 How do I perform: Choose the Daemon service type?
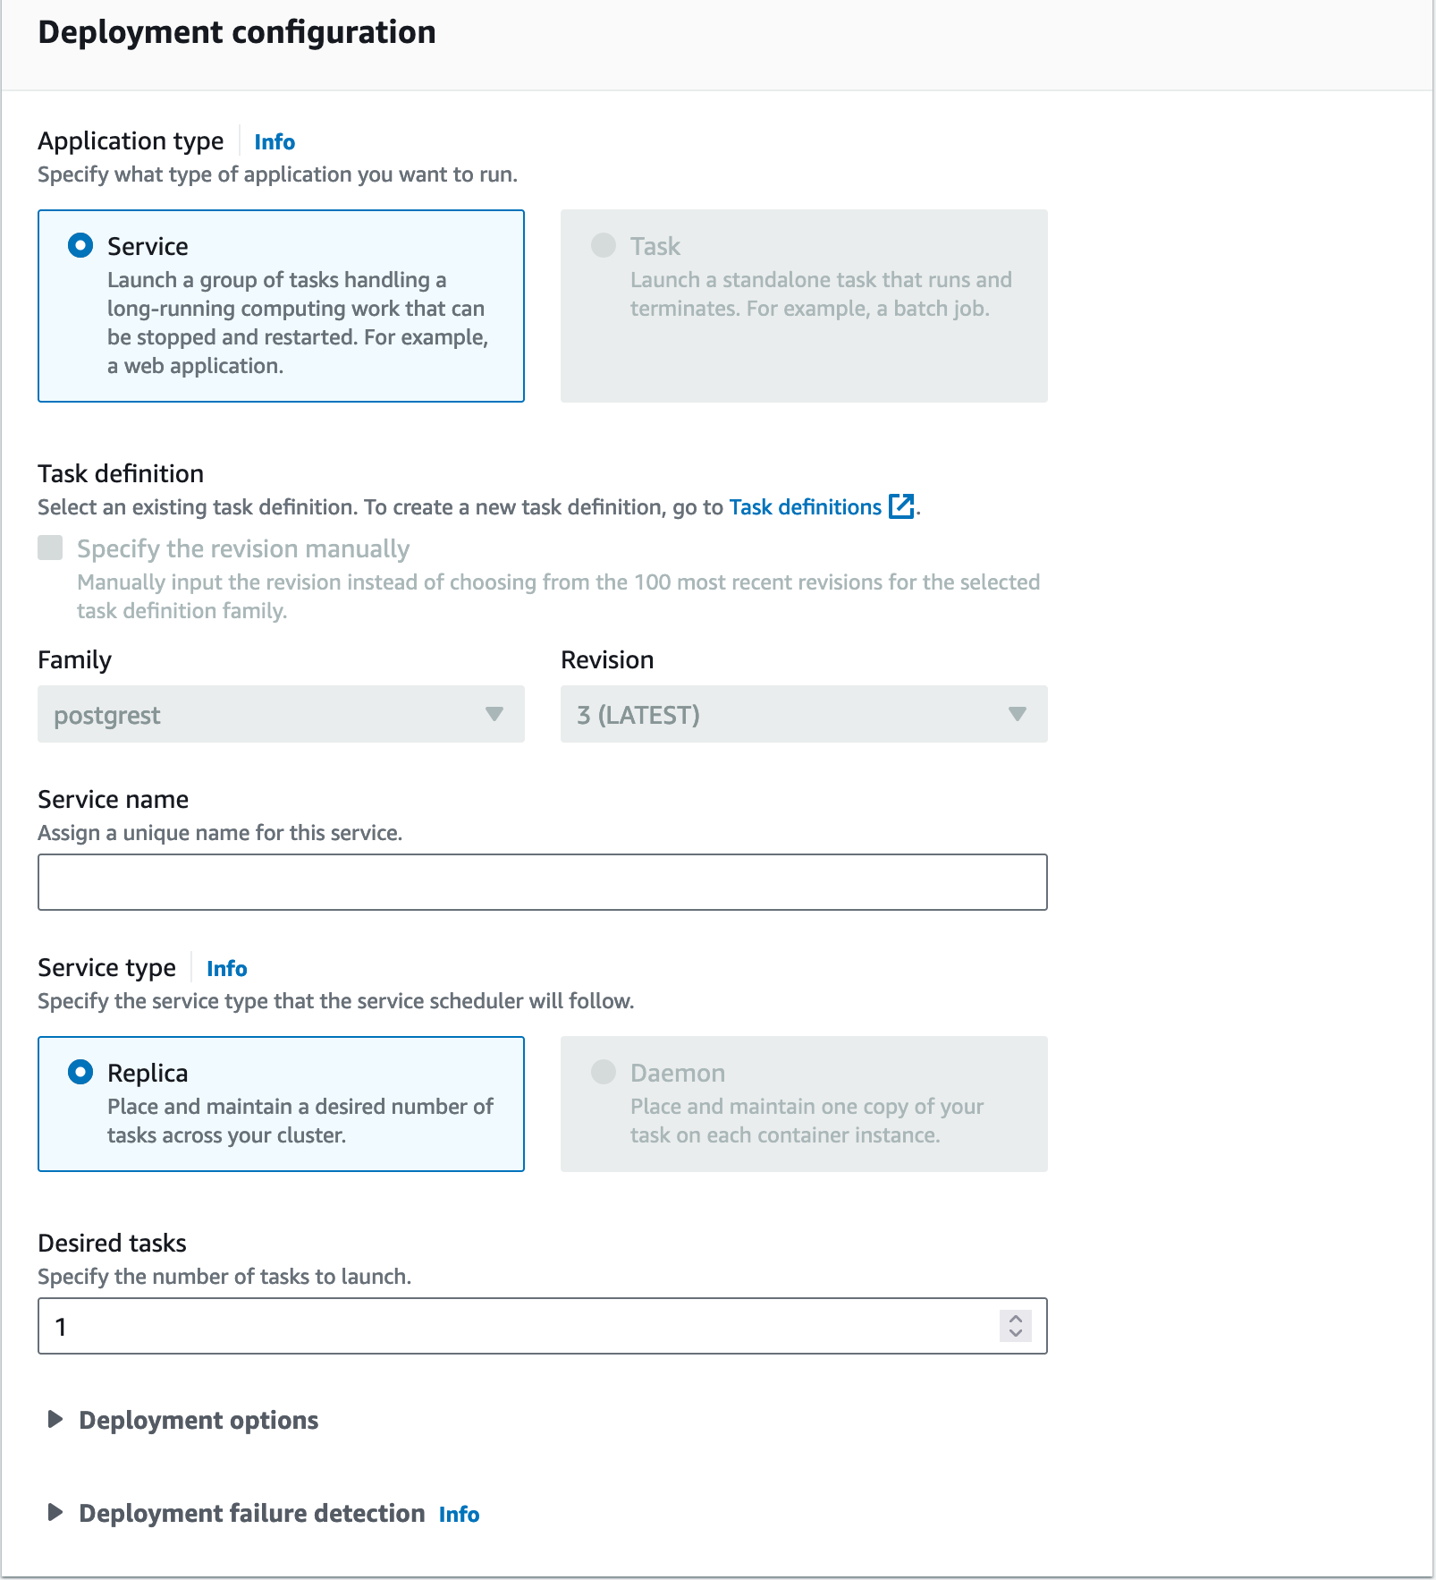(604, 1072)
